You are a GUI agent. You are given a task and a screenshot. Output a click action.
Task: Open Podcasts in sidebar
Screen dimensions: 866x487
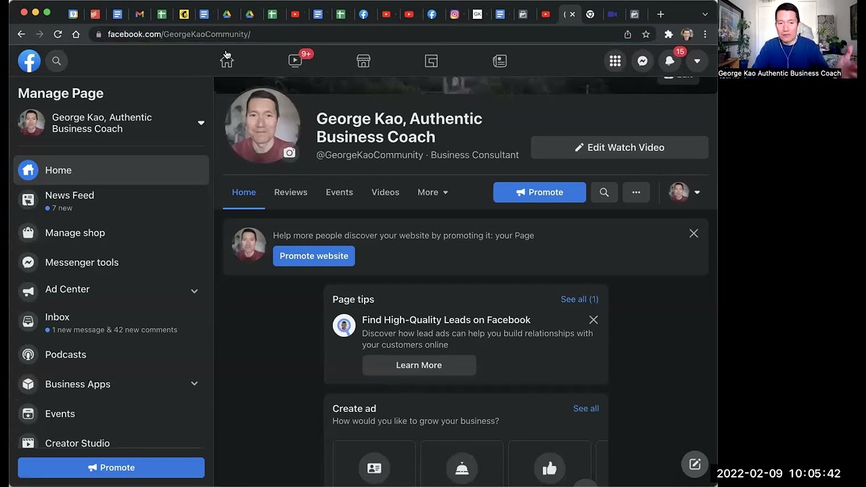point(111,354)
